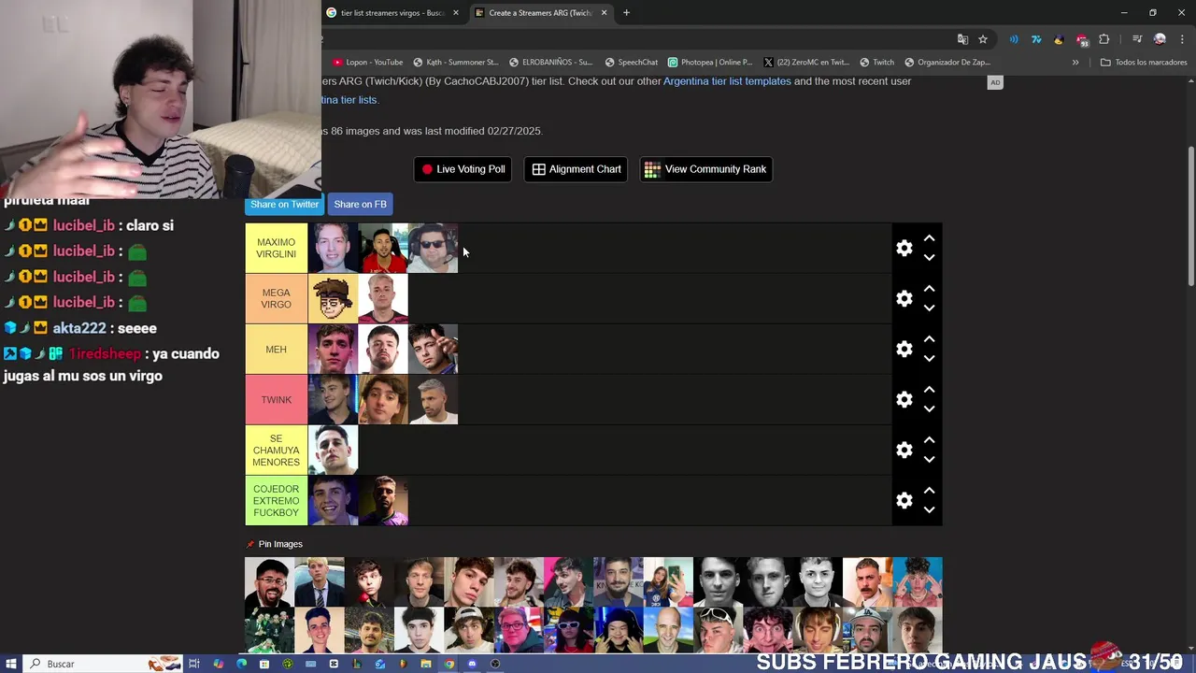This screenshot has height=673, width=1196.
Task: Open settings gear for MAXIMO VIRGLINI row
Action: [x=904, y=249]
